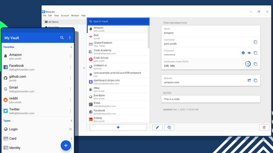Copy the TOTP verification code

pyautogui.click(x=255, y=64)
